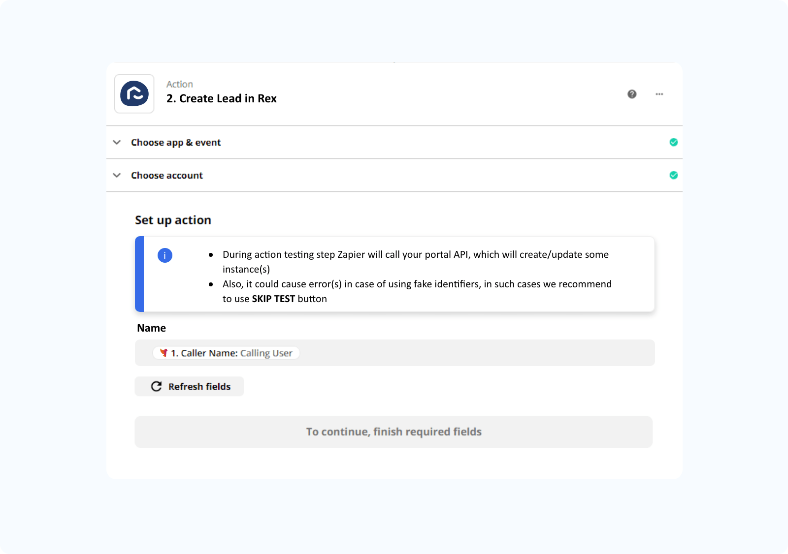The image size is (788, 554).
Task: Click the SKIP TEST text in the notice
Action: coord(273,299)
